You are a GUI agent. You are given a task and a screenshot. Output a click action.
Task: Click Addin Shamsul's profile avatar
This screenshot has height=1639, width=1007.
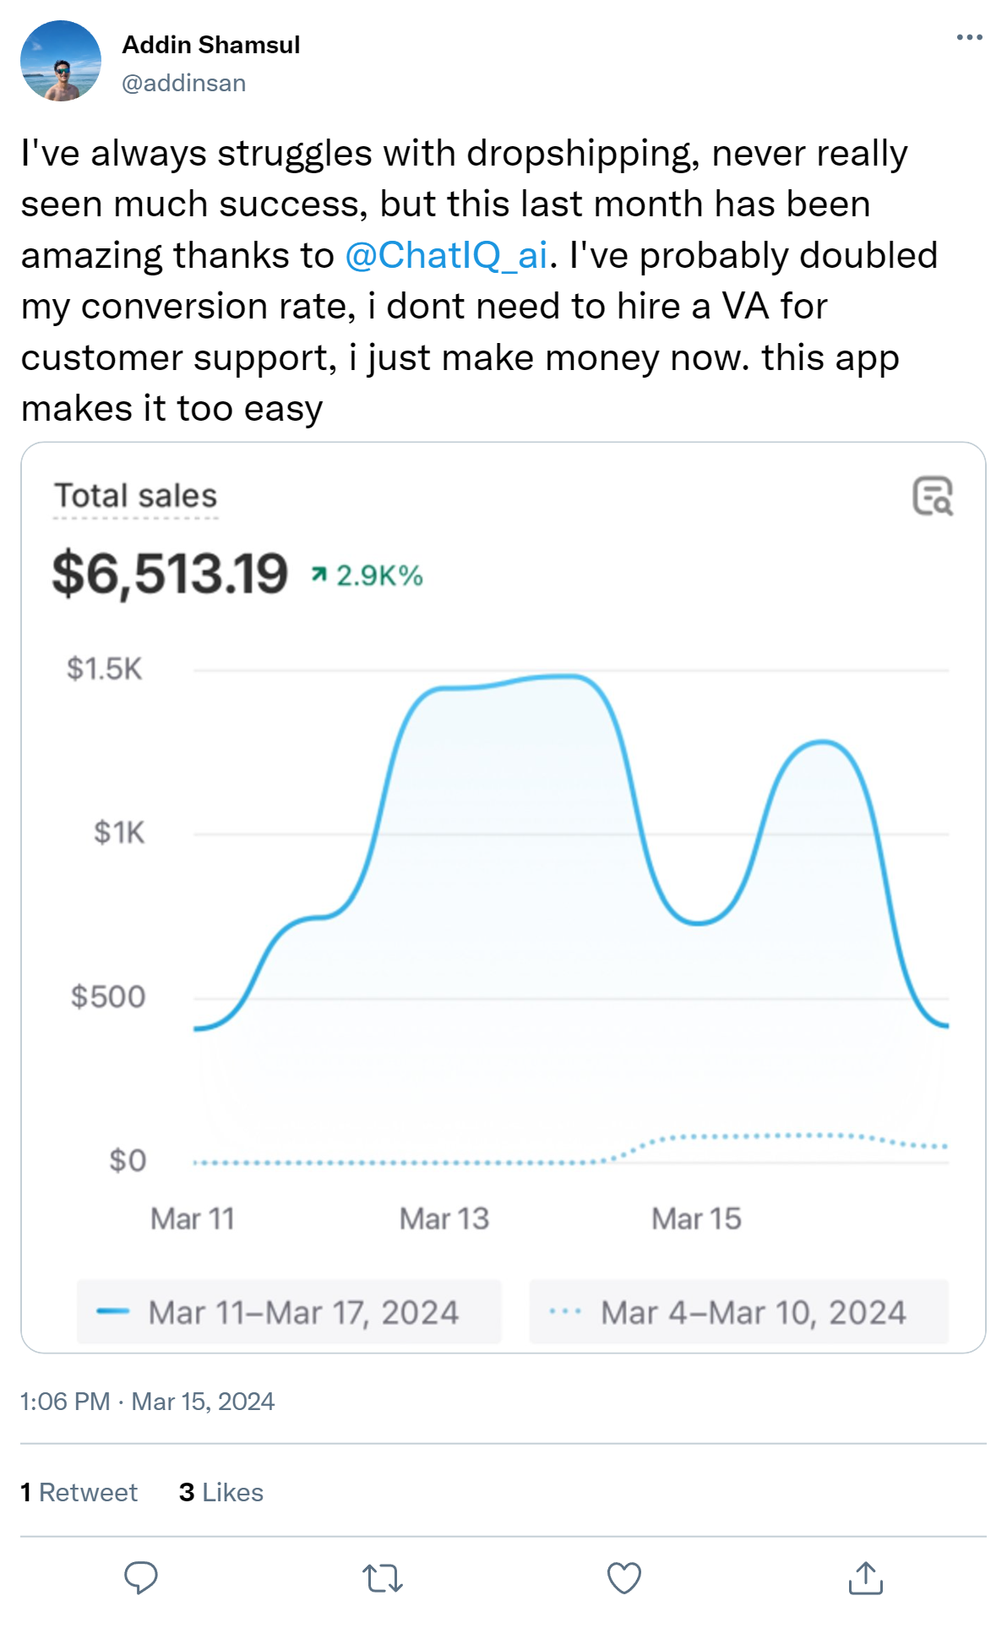[61, 61]
